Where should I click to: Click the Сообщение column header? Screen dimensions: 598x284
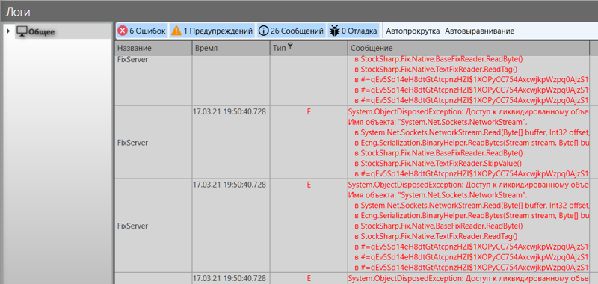(469, 48)
